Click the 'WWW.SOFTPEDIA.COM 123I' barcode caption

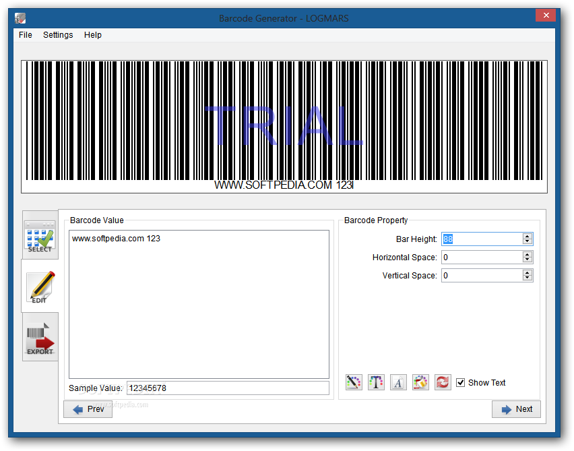point(284,185)
